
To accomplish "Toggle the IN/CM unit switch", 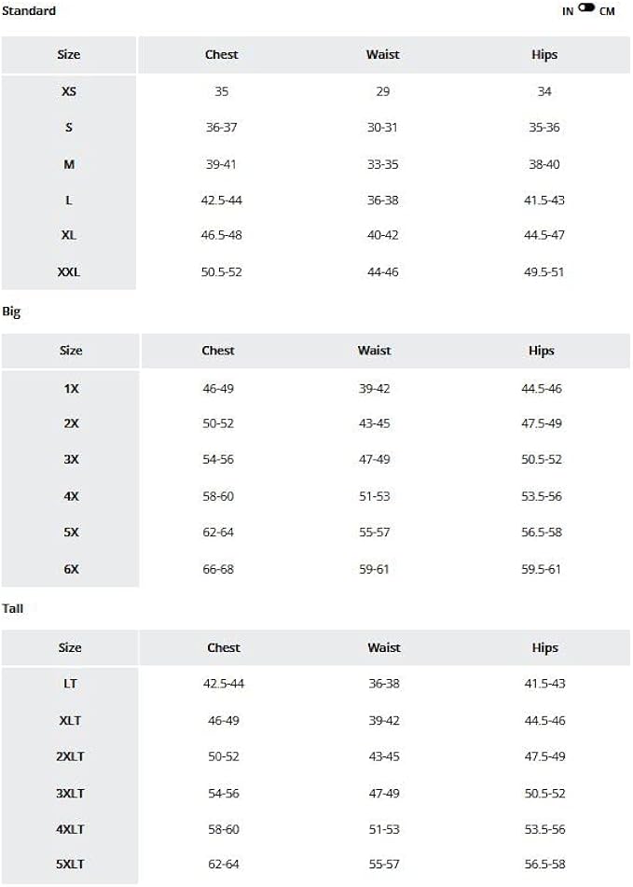I will click(586, 8).
